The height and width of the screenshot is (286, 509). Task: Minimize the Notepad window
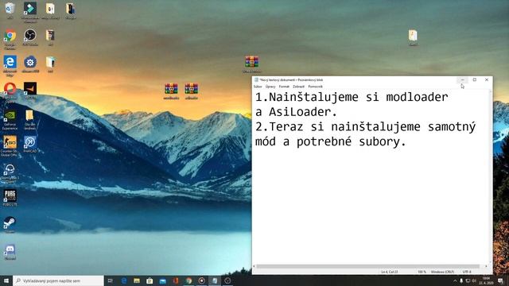tap(463, 79)
